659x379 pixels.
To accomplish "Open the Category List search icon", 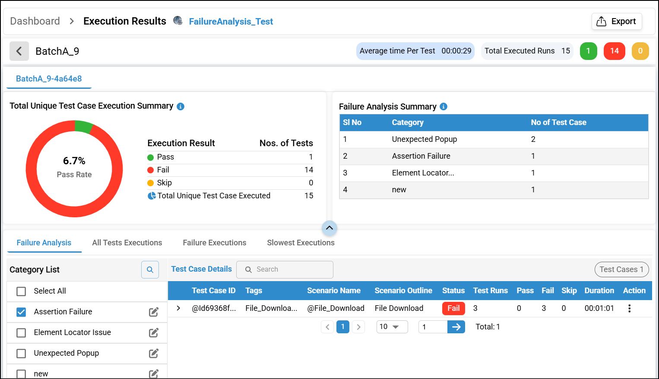I will (150, 269).
